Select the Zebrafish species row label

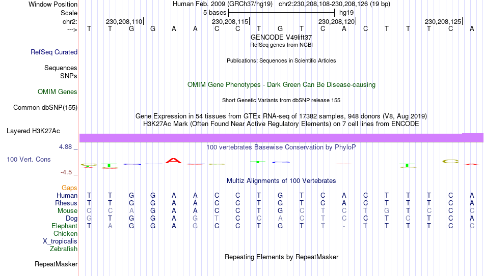(x=64, y=249)
